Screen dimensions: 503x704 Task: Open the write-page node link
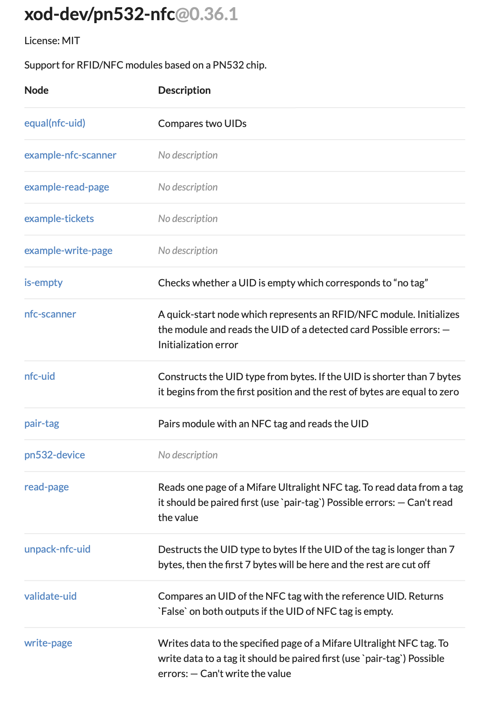click(48, 643)
